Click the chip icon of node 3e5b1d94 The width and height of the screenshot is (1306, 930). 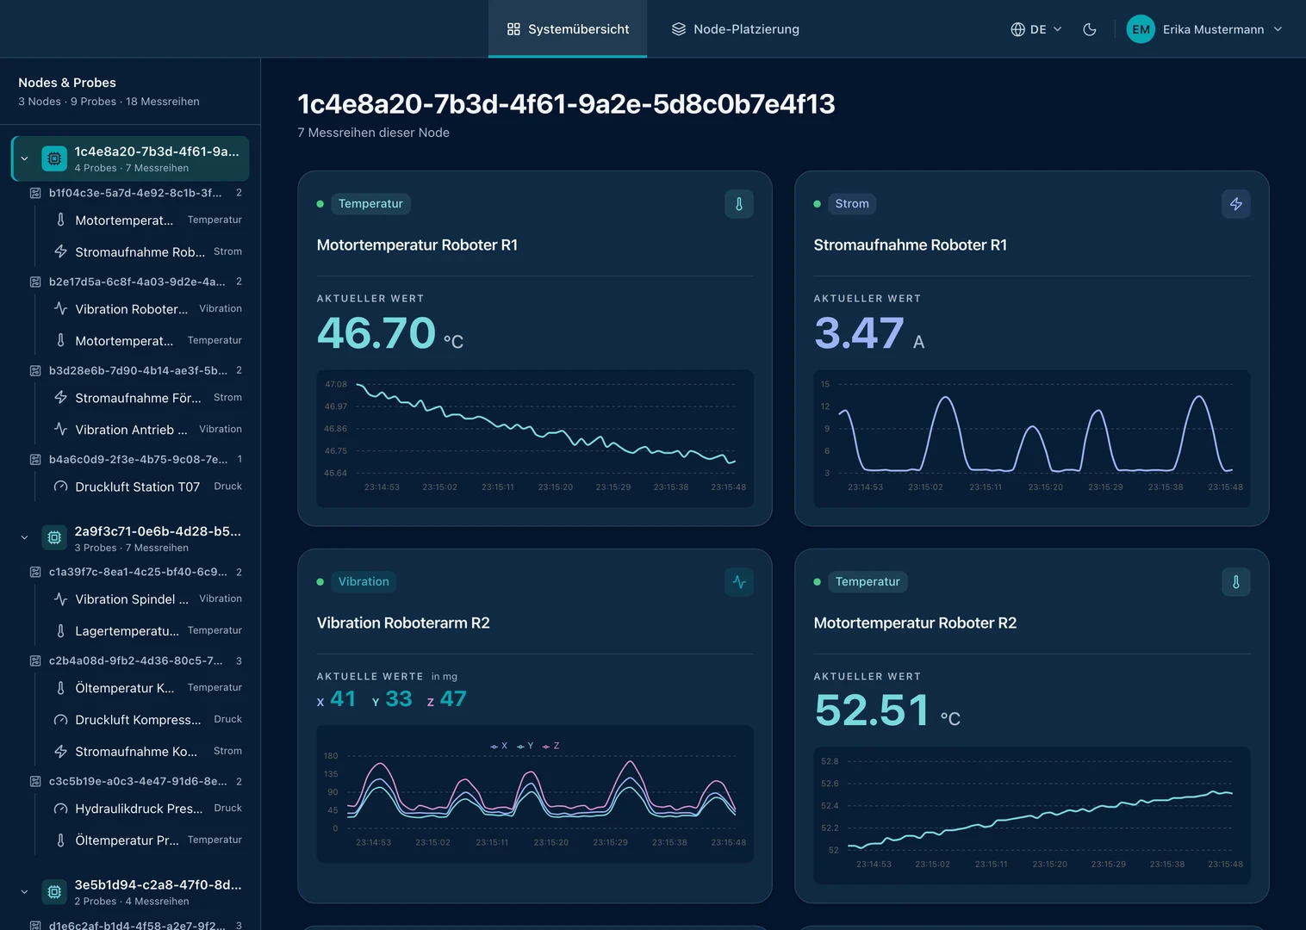pyautogui.click(x=54, y=892)
